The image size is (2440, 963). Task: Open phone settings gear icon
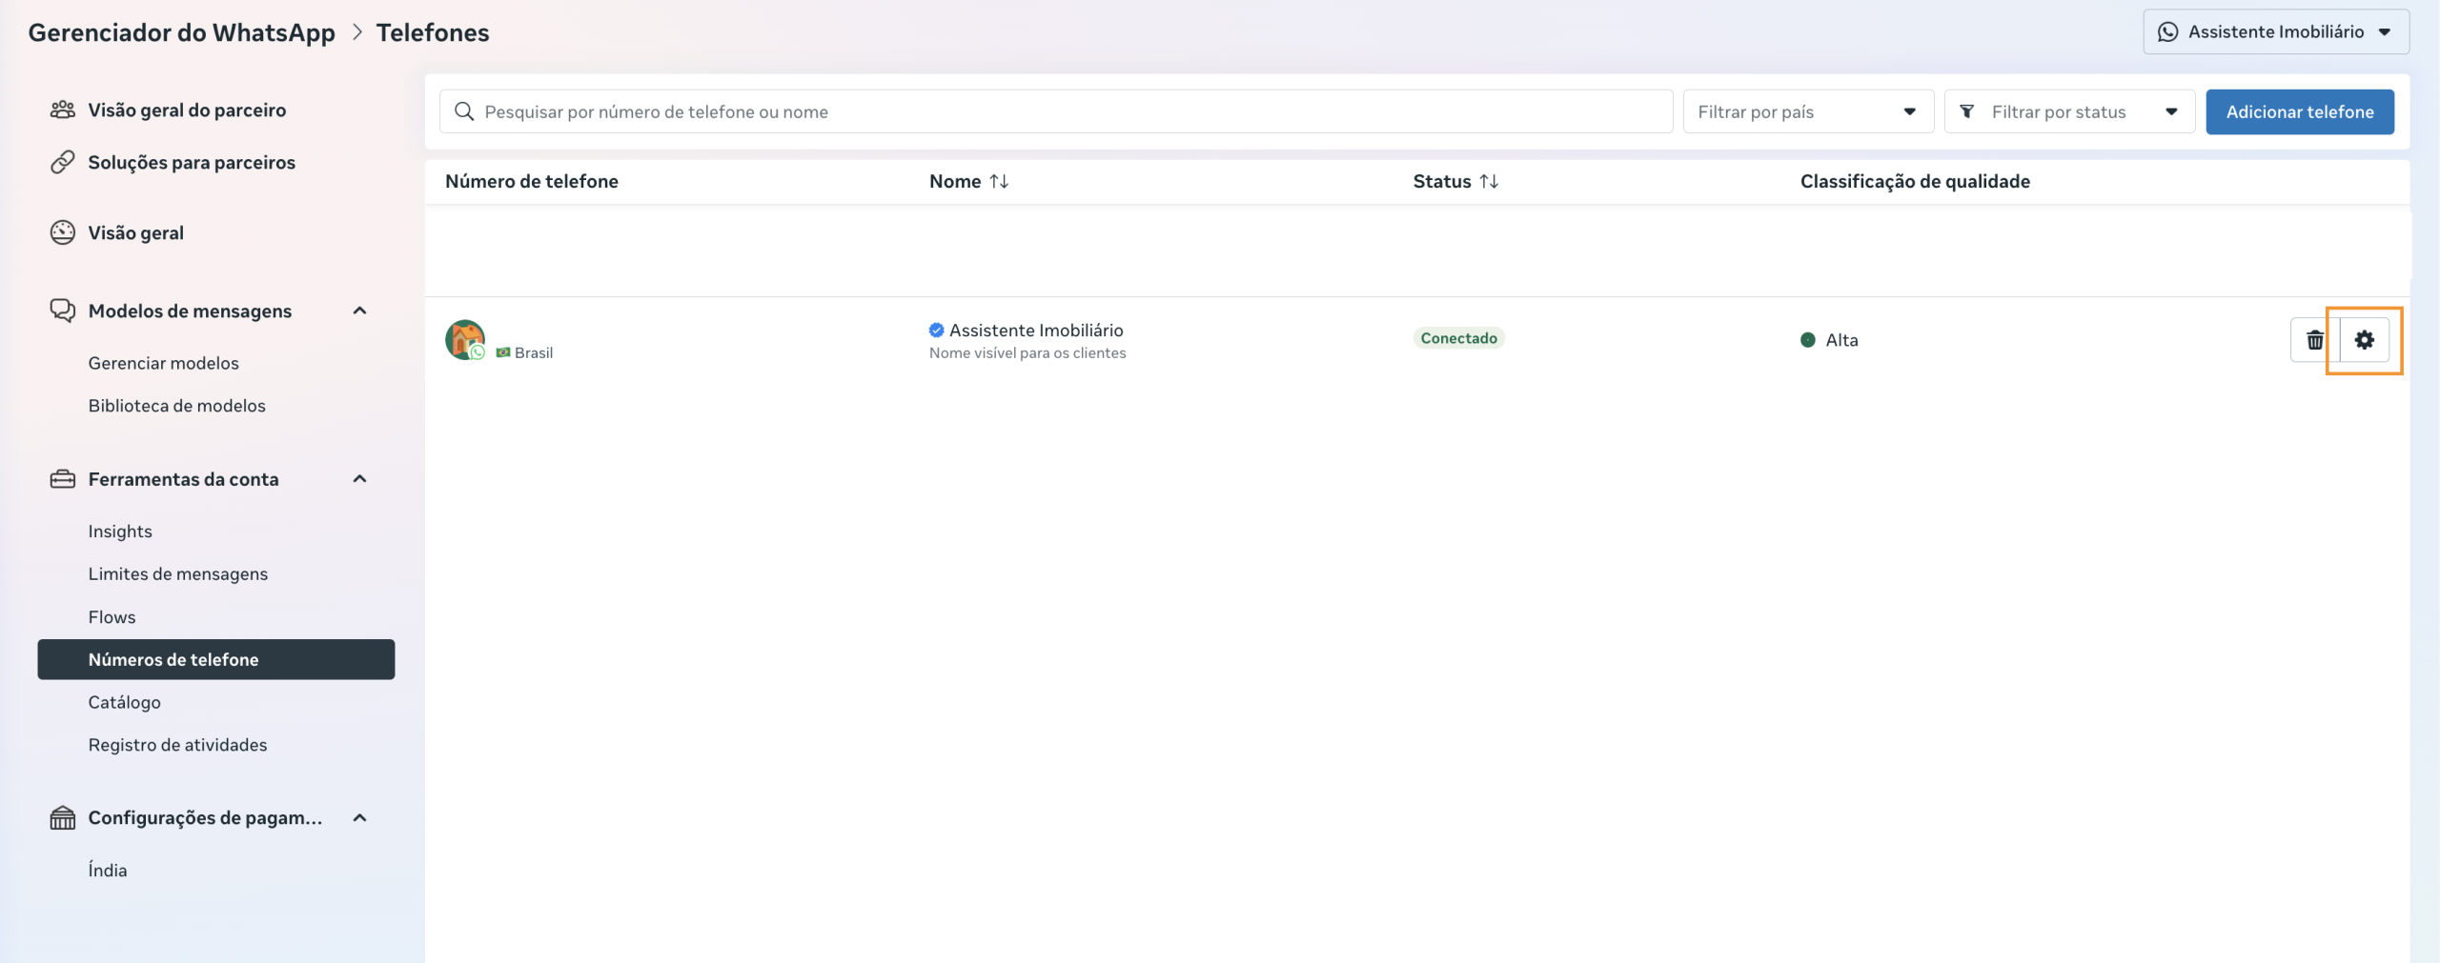pyautogui.click(x=2364, y=340)
